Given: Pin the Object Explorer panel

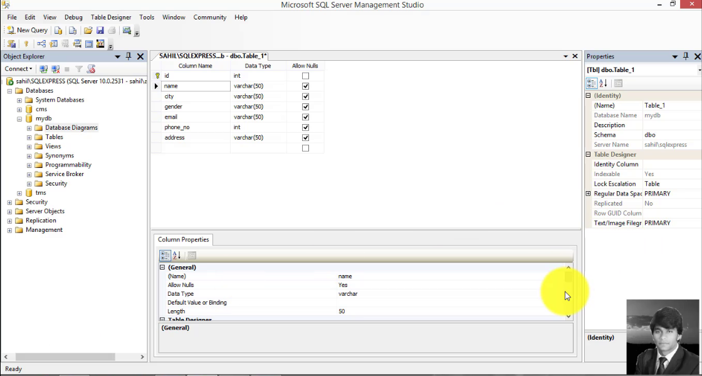Looking at the screenshot, I should tap(128, 56).
